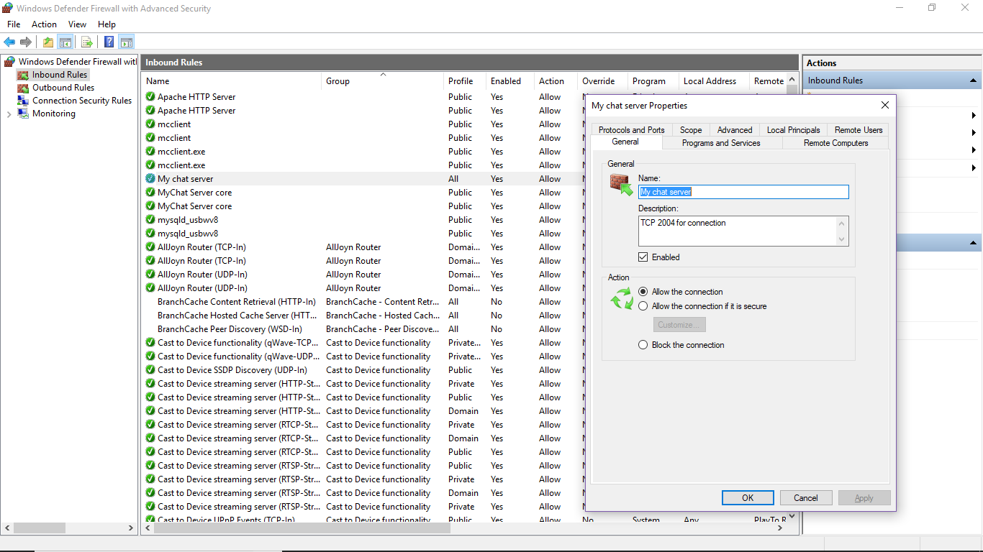Select 'Allow the connection if it is secure'
The image size is (983, 552).
tap(643, 306)
